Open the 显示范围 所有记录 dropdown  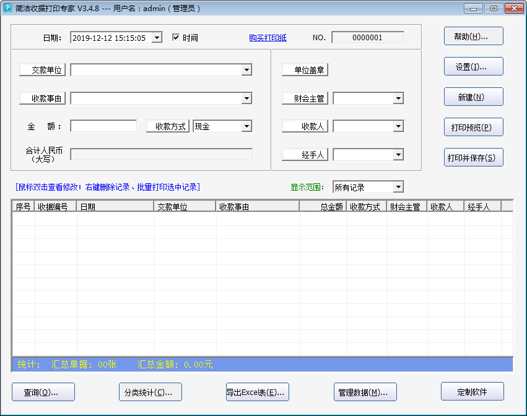398,187
